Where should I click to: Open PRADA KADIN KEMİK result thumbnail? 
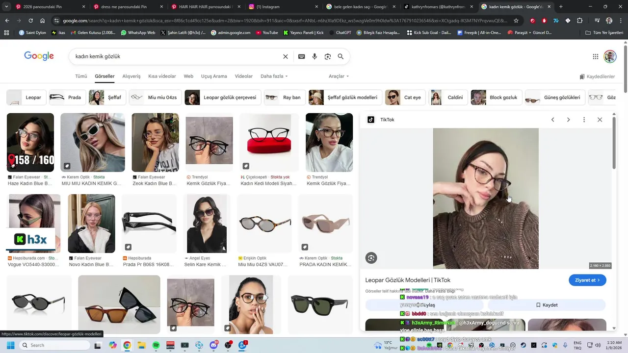(326, 224)
